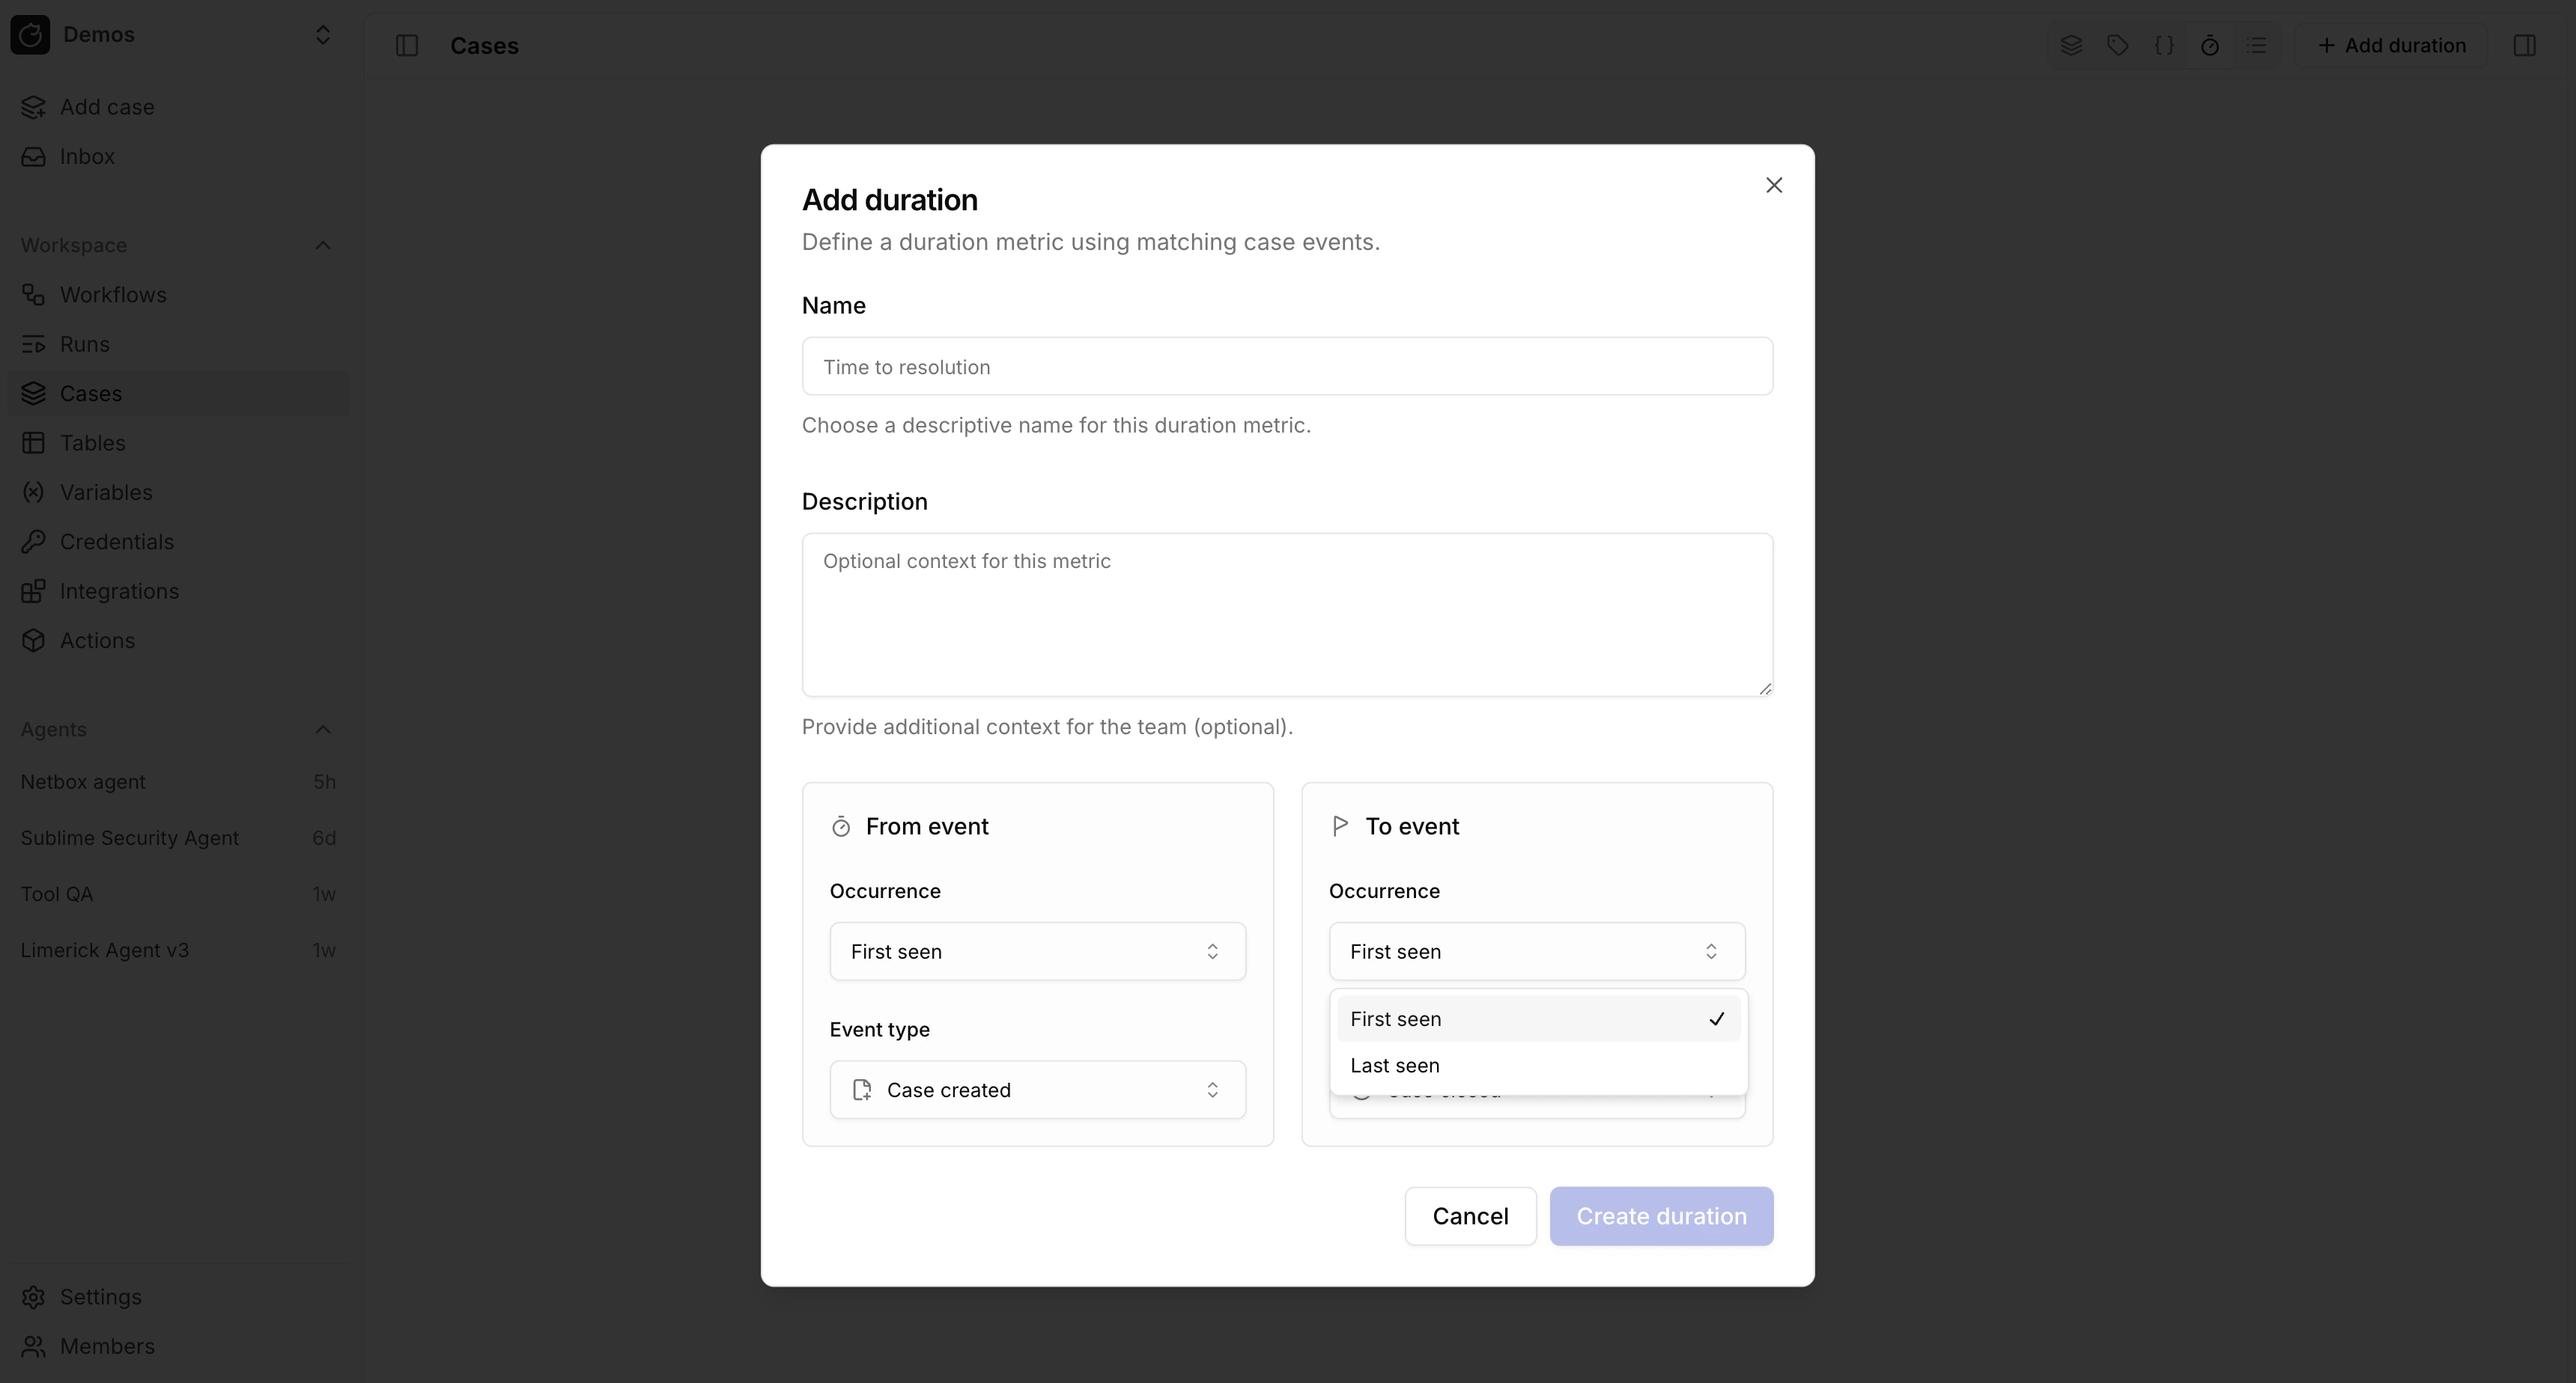Screen dimensions: 2576x1383
Task: Click the stopwatch durations icon in toolbar
Action: pos(2210,45)
